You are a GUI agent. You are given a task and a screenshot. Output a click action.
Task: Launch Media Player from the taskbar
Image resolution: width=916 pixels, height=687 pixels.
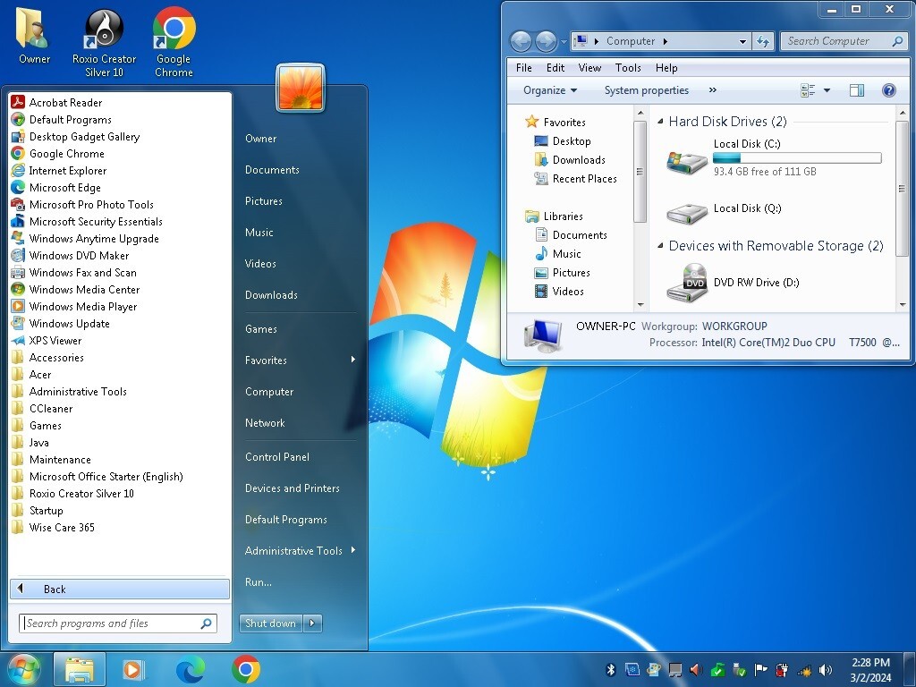134,669
